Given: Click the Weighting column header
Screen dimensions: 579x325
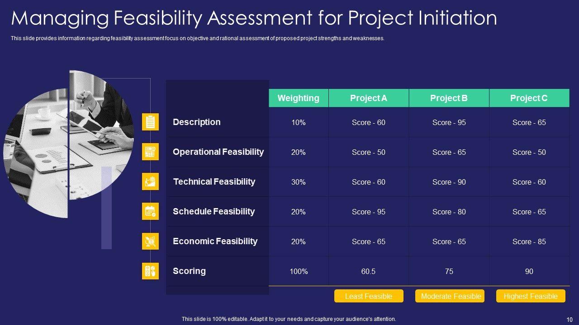Looking at the screenshot, I should [298, 98].
